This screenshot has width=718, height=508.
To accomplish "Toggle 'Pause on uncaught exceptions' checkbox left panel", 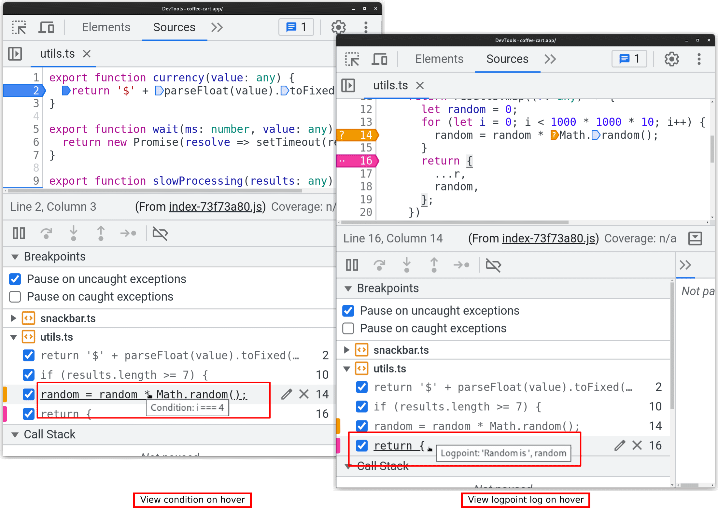I will (15, 279).
